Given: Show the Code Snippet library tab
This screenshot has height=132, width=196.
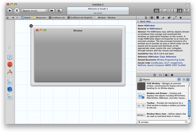Looking at the screenshot, I should click(160, 75).
